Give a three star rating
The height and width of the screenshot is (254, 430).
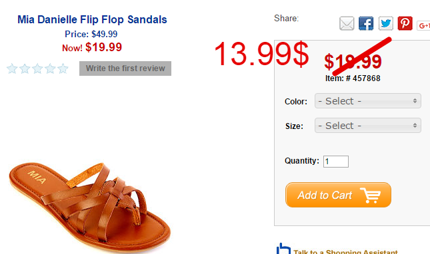coord(37,68)
